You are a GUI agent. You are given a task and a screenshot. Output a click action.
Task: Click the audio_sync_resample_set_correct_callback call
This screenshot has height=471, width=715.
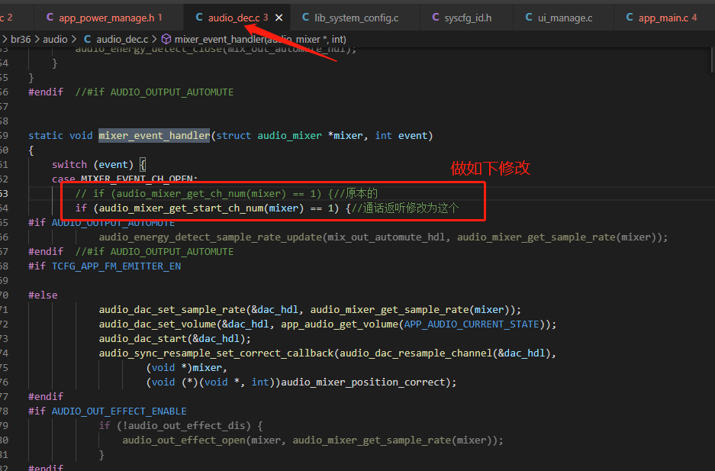[x=217, y=353]
